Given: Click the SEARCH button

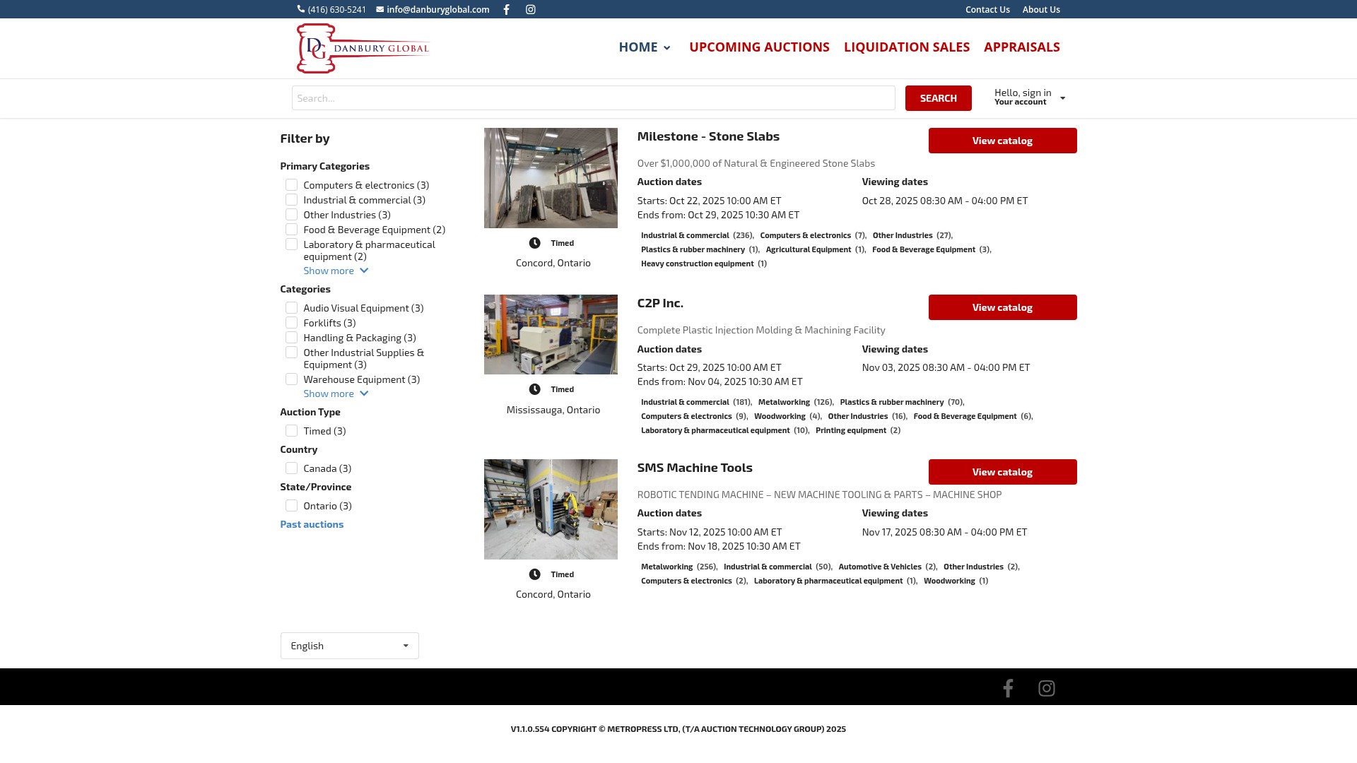Looking at the screenshot, I should tap(939, 98).
